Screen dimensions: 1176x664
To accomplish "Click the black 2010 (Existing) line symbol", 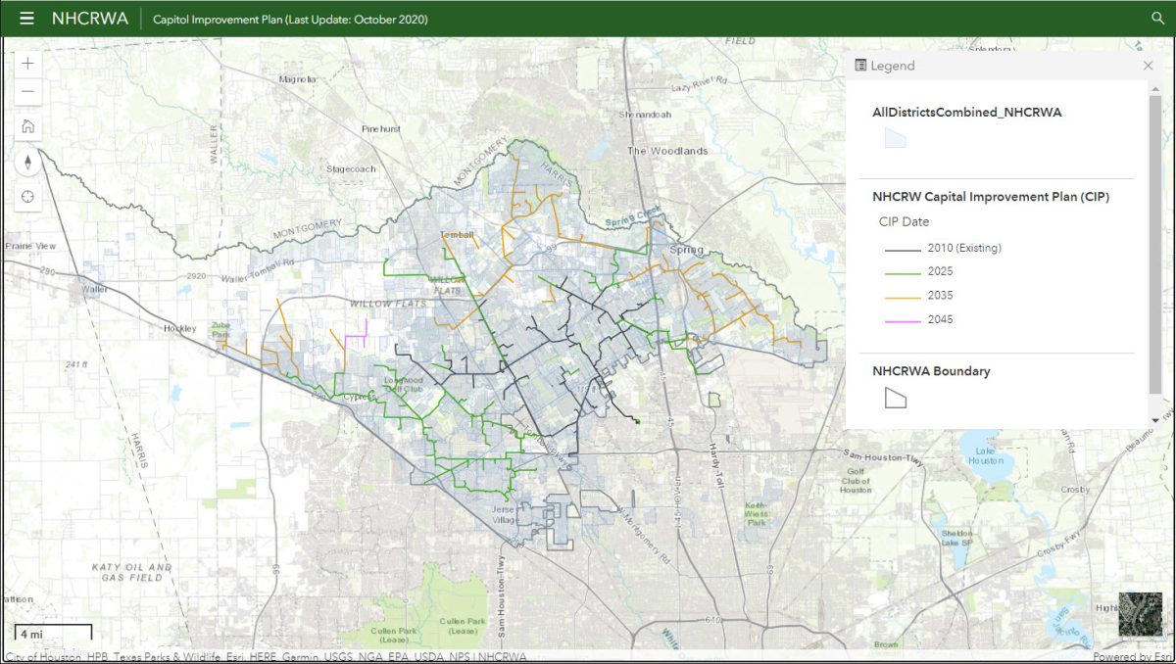I will click(x=901, y=248).
